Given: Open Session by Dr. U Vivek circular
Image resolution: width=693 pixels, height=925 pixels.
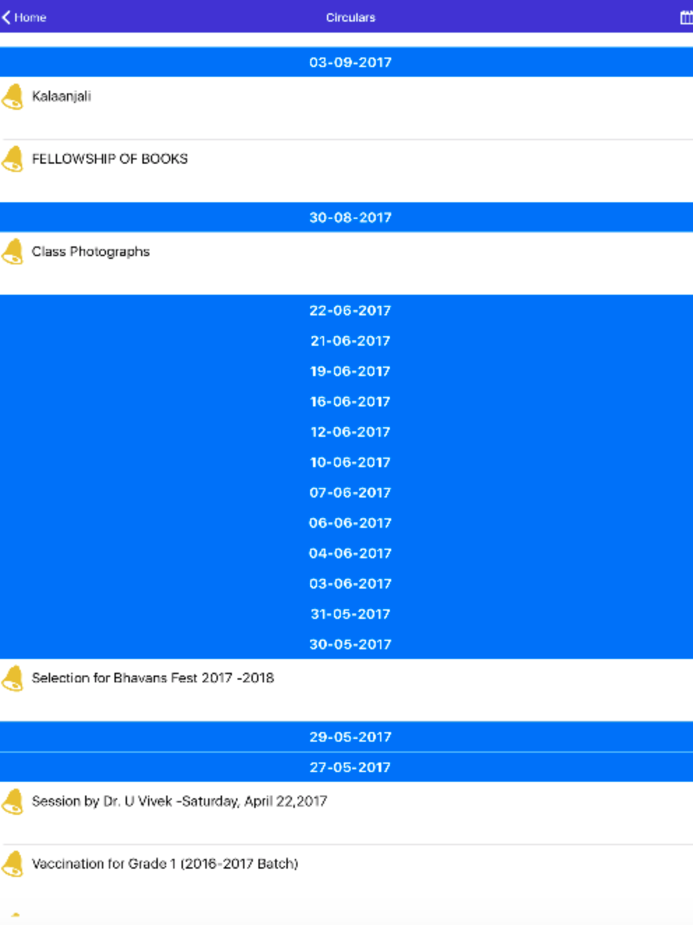Looking at the screenshot, I should (346, 813).
